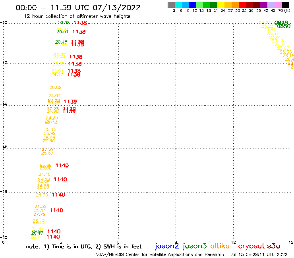Click the note about UTC time and feet
This screenshot has width=294, height=258.
pyautogui.click(x=83, y=246)
